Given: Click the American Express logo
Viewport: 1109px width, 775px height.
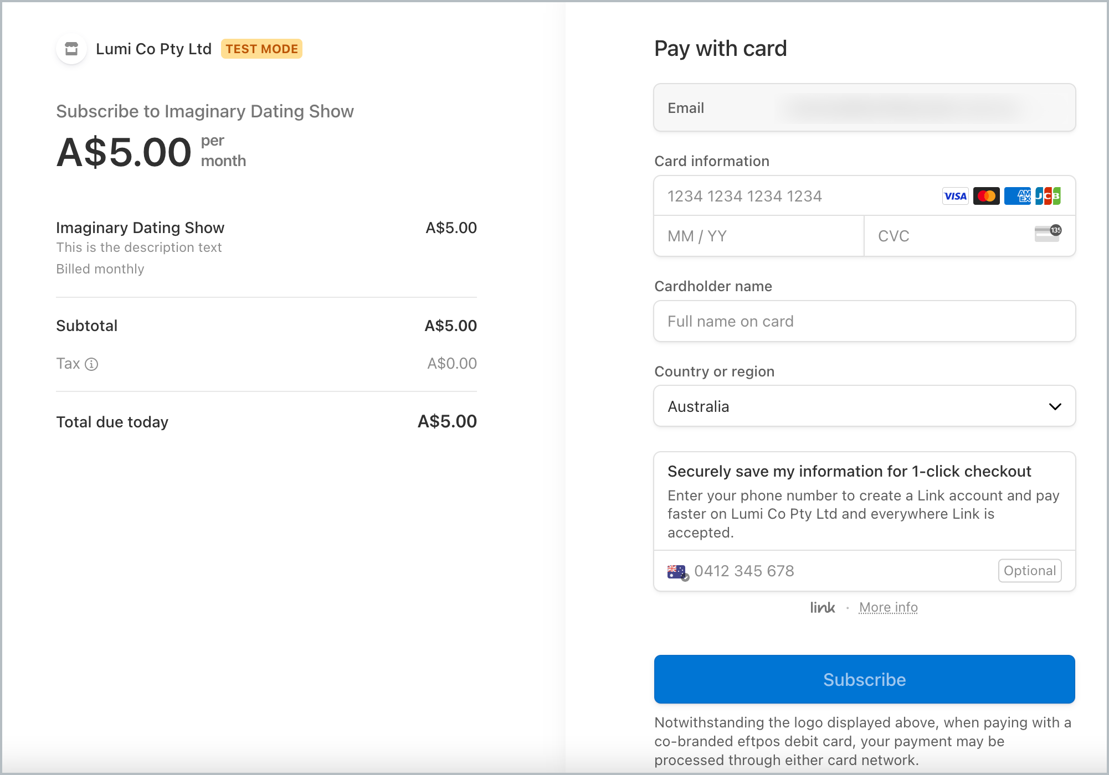Looking at the screenshot, I should 1017,196.
